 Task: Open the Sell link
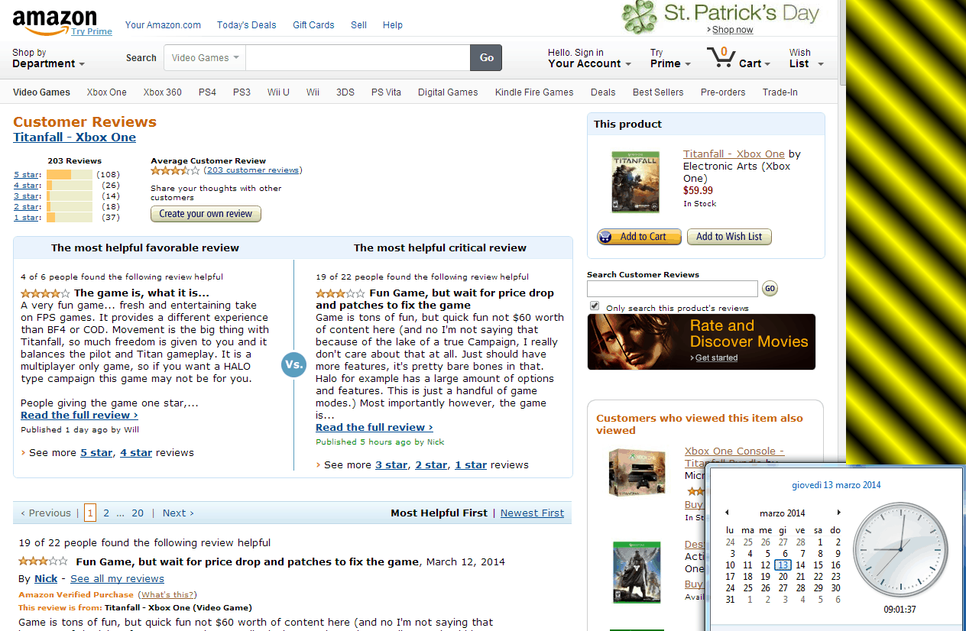pos(359,25)
